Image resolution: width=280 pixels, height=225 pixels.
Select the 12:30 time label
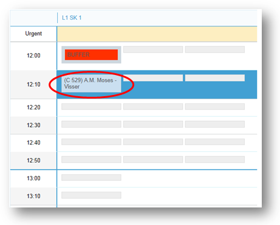click(33, 125)
